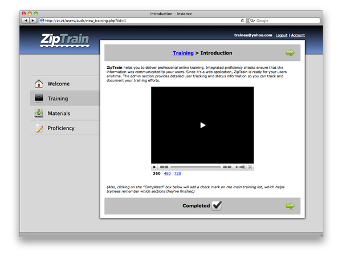Adjust the video volume control
The width and height of the screenshot is (342, 256).
[x=240, y=167]
